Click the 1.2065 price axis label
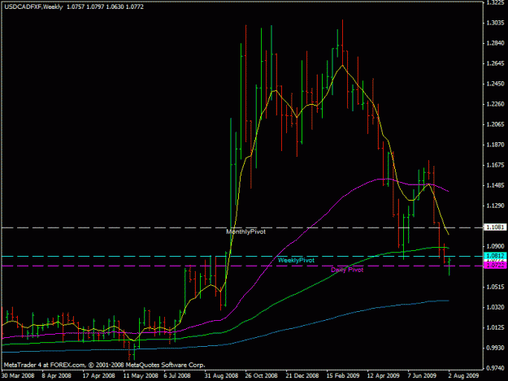The image size is (508, 381). [495, 124]
